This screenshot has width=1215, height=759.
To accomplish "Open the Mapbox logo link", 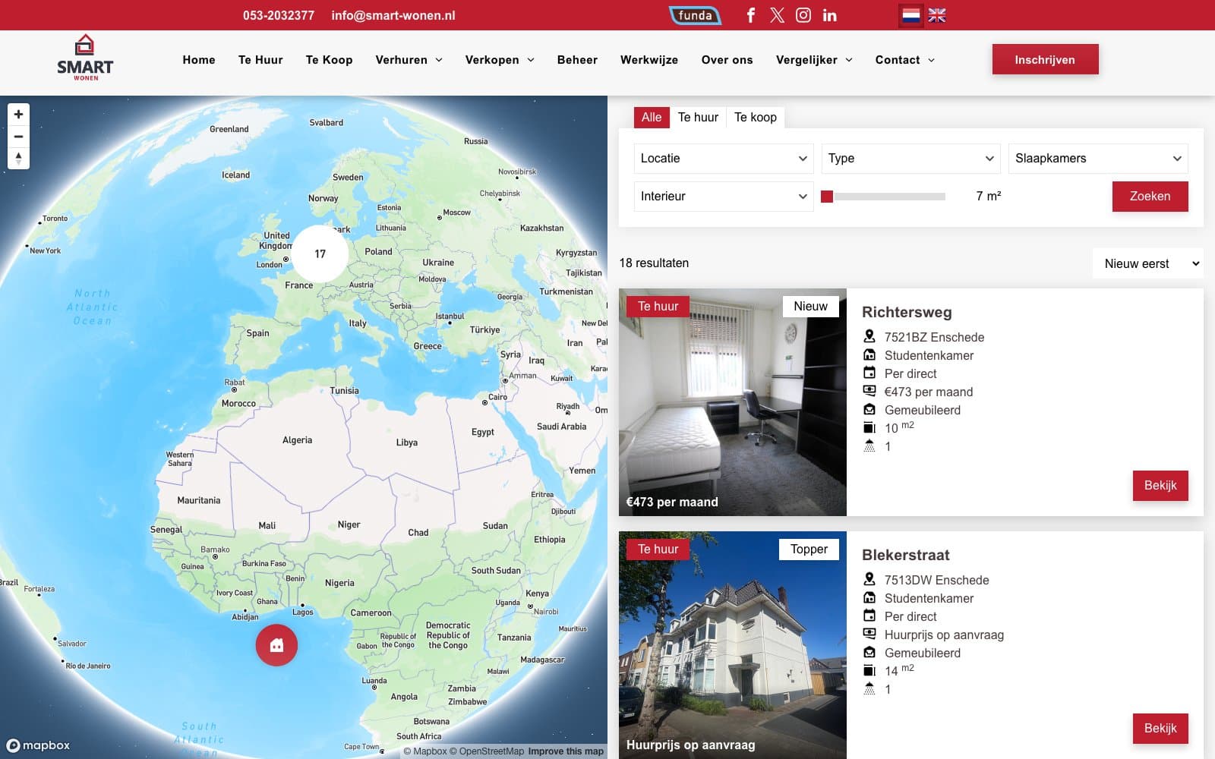I will click(x=39, y=745).
